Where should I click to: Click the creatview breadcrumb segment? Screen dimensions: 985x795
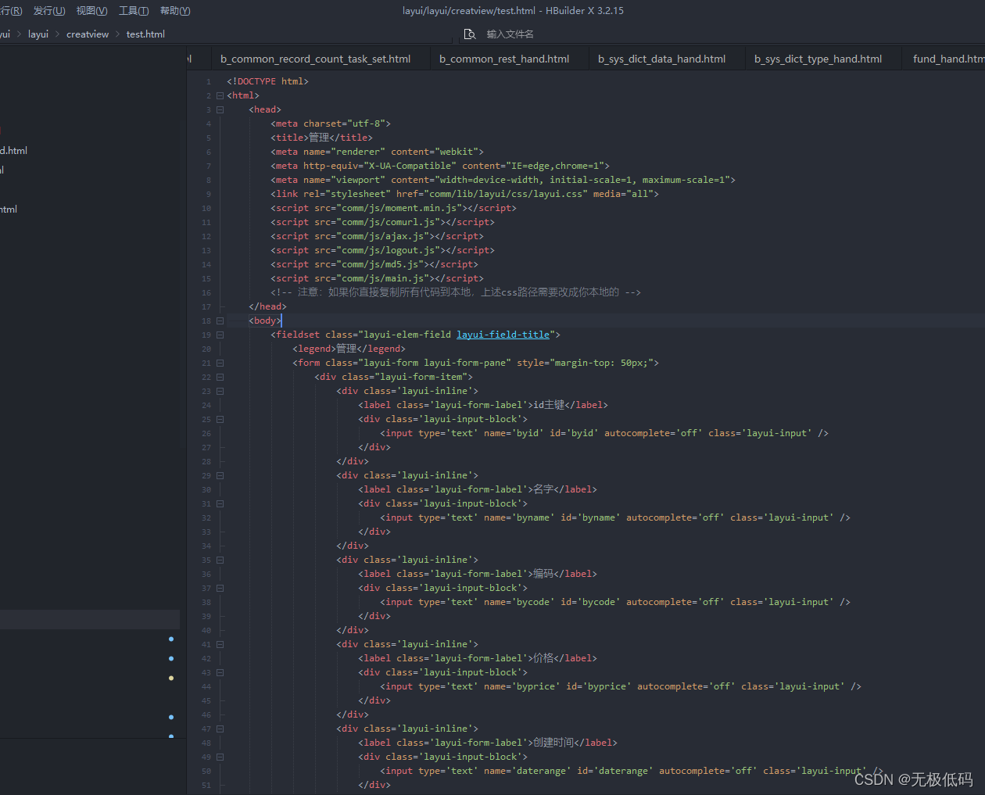point(88,34)
